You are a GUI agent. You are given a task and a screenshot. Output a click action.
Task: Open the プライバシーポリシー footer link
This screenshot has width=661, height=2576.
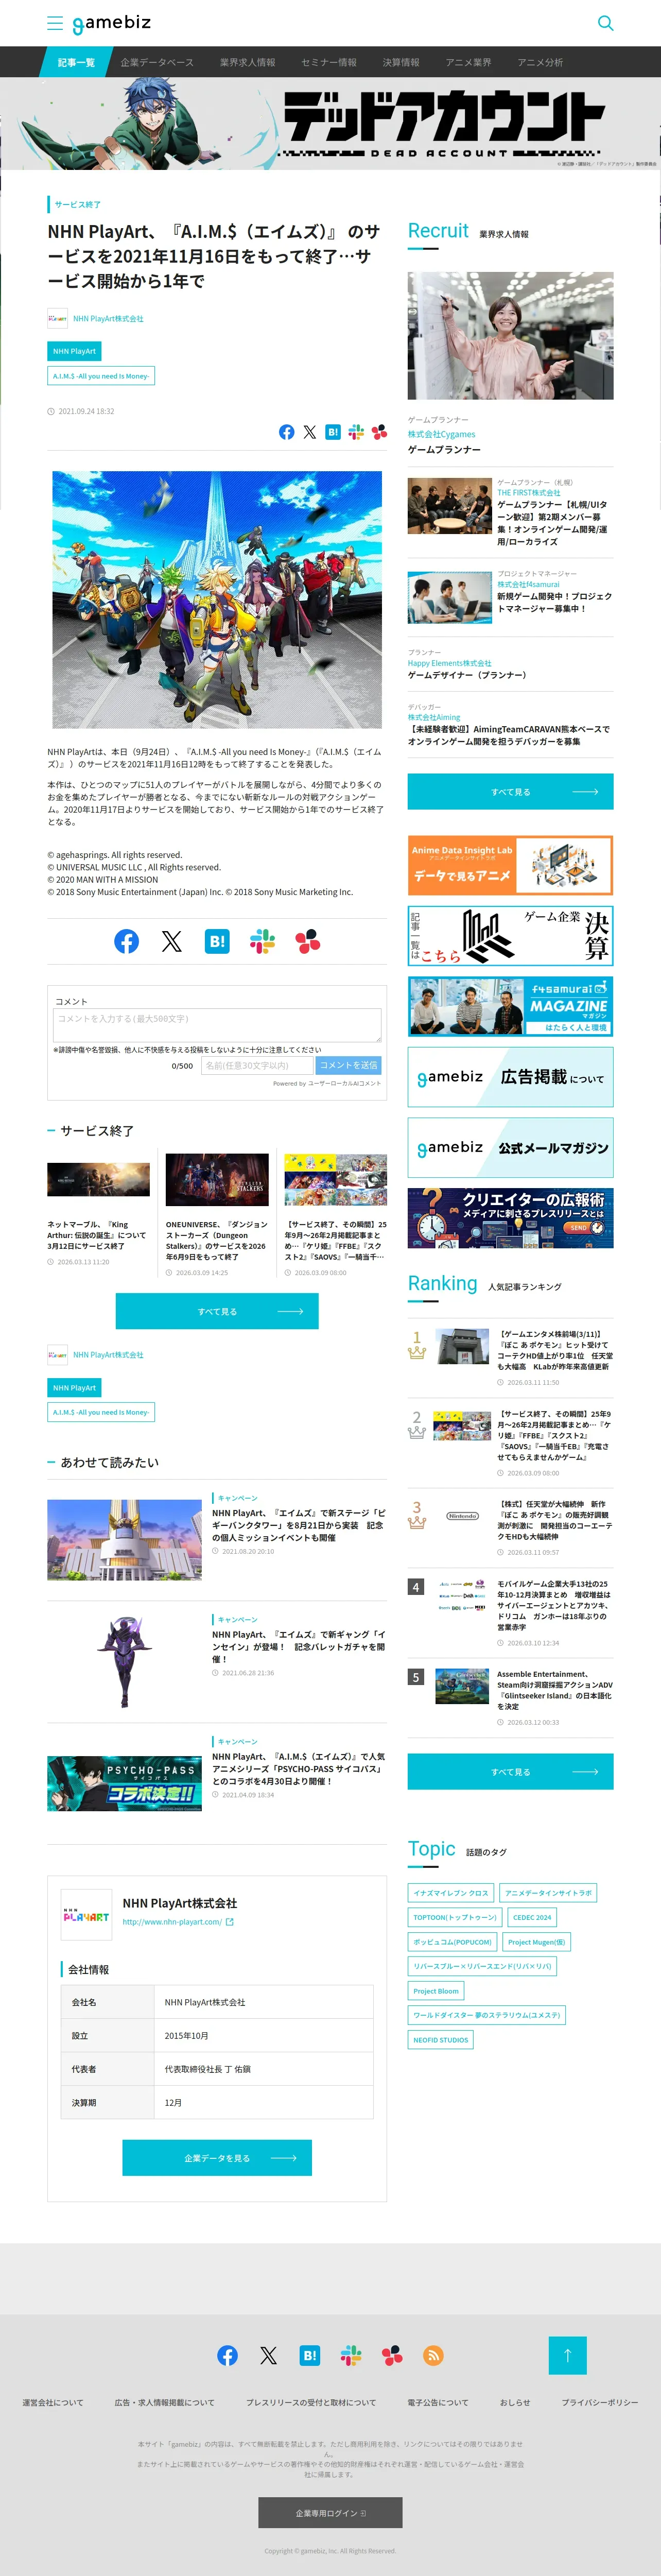point(600,2402)
